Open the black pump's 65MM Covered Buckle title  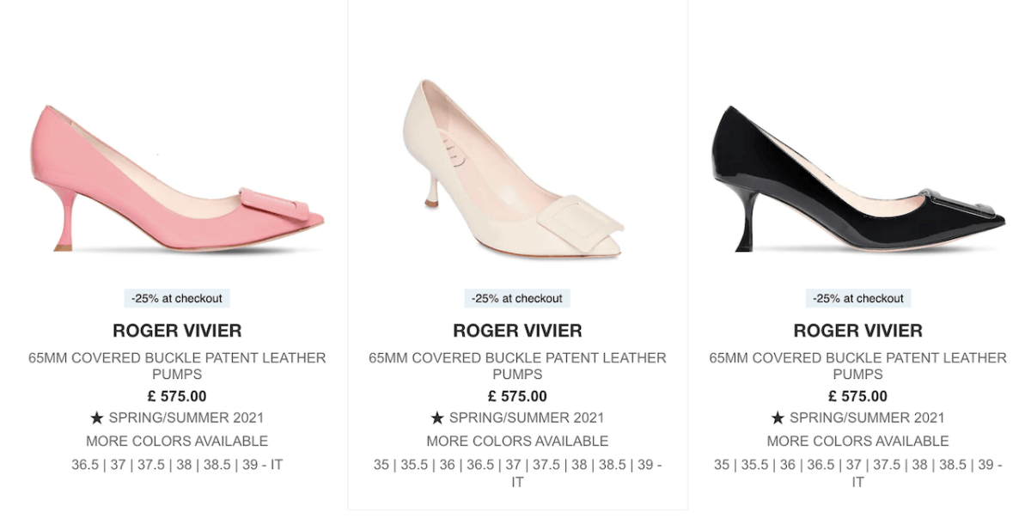[858, 366]
